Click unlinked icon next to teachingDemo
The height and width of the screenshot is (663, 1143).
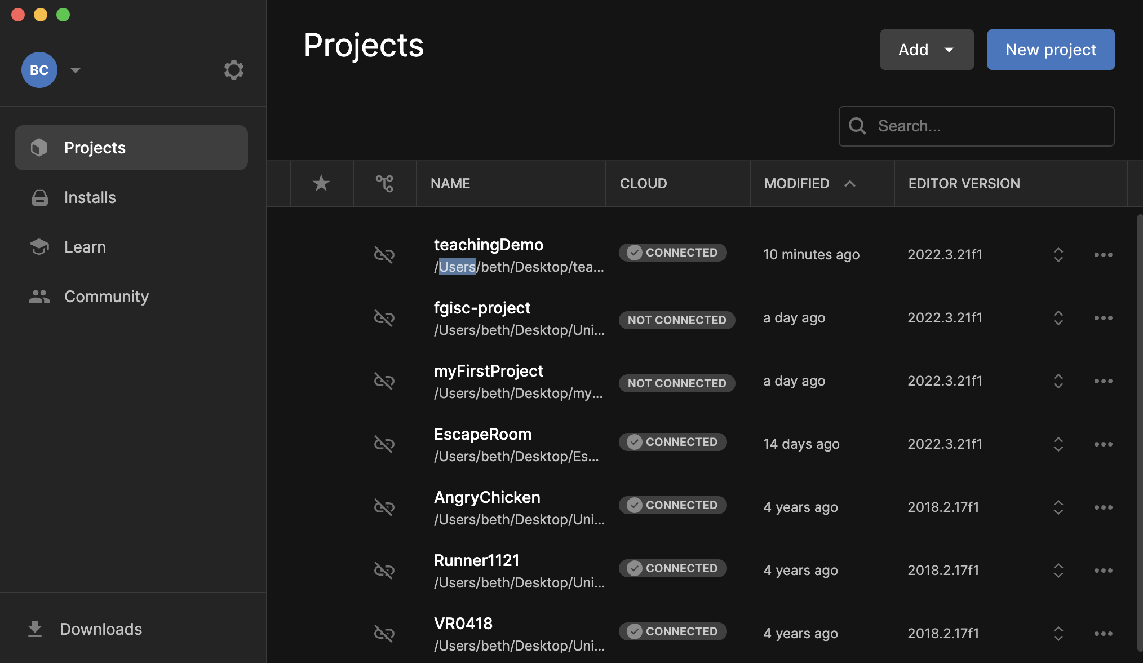(x=384, y=255)
